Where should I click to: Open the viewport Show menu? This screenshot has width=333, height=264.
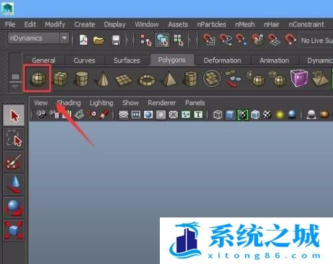[131, 103]
